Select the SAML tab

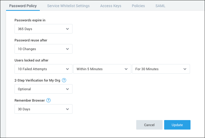point(160,6)
